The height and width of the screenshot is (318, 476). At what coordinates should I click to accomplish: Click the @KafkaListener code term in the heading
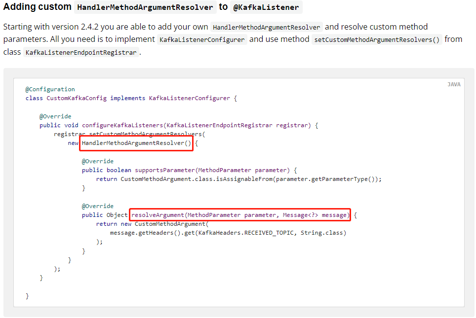pos(266,7)
